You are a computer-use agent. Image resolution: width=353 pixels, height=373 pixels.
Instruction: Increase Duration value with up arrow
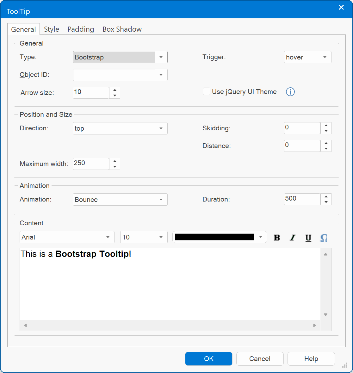(x=326, y=196)
